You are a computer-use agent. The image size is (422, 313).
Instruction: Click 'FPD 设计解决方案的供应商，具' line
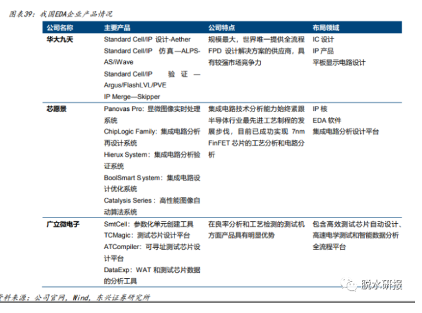click(x=256, y=51)
